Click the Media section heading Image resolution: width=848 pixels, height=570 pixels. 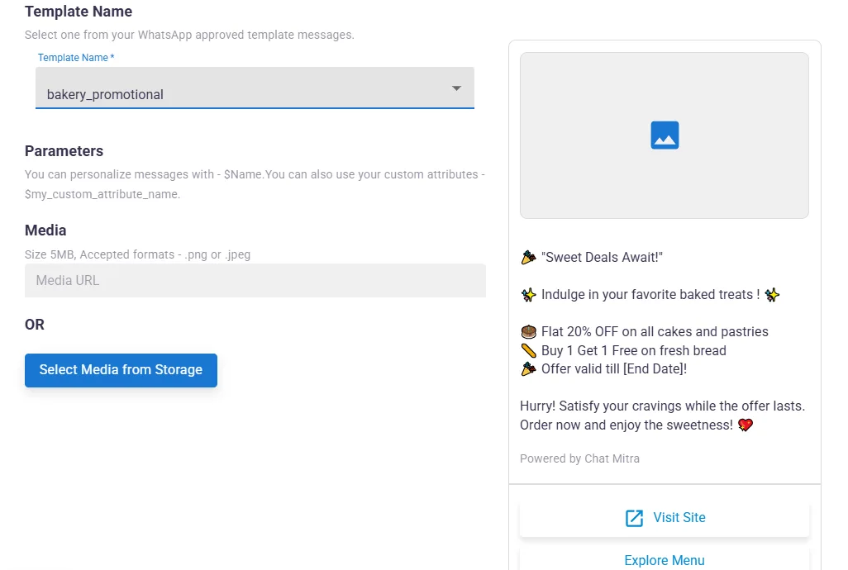(45, 230)
